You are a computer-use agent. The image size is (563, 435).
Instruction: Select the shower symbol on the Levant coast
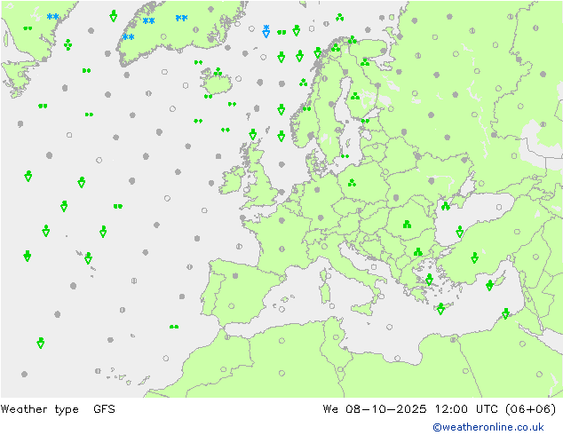(x=505, y=313)
